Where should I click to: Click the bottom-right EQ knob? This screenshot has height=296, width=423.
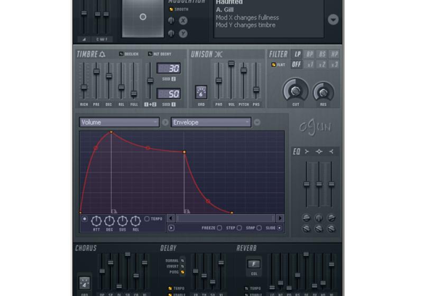point(332,228)
